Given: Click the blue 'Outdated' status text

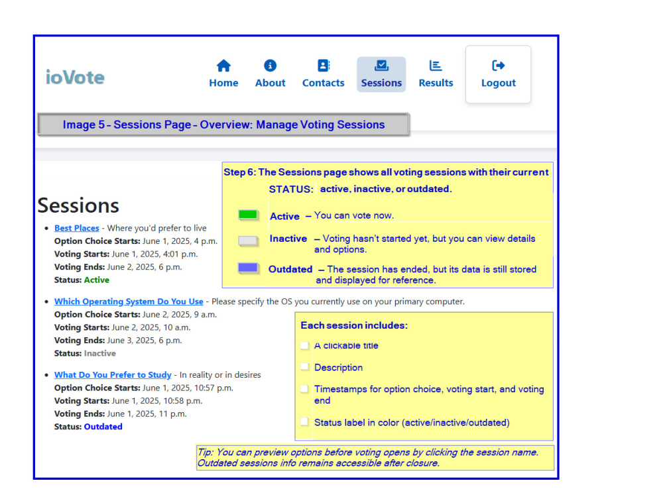Looking at the screenshot, I should 103,427.
